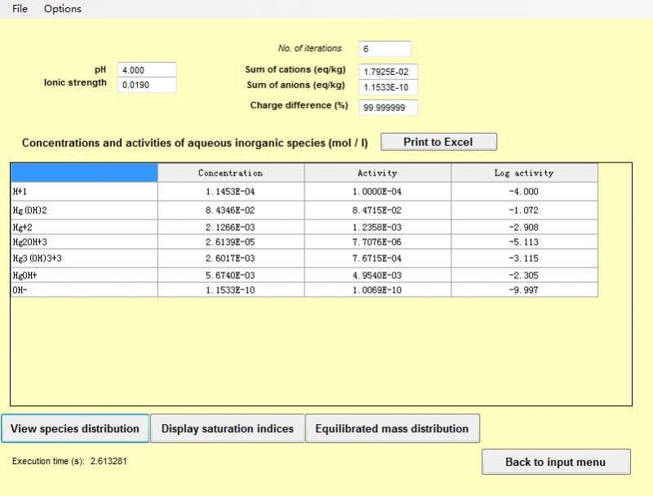653x496 pixels.
Task: Select the blue top-left table corner cell
Action: pyautogui.click(x=84, y=173)
